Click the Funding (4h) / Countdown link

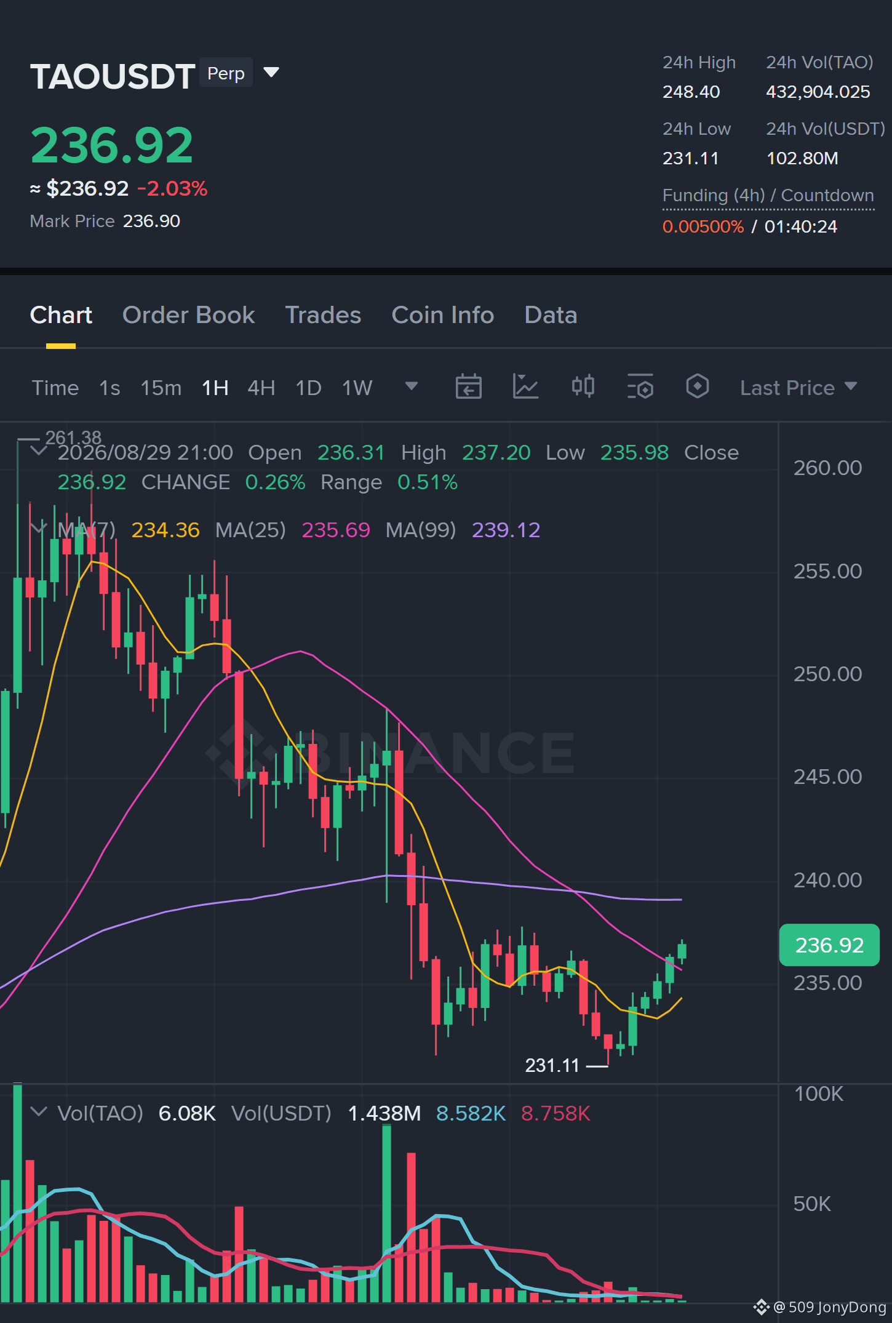(x=768, y=196)
